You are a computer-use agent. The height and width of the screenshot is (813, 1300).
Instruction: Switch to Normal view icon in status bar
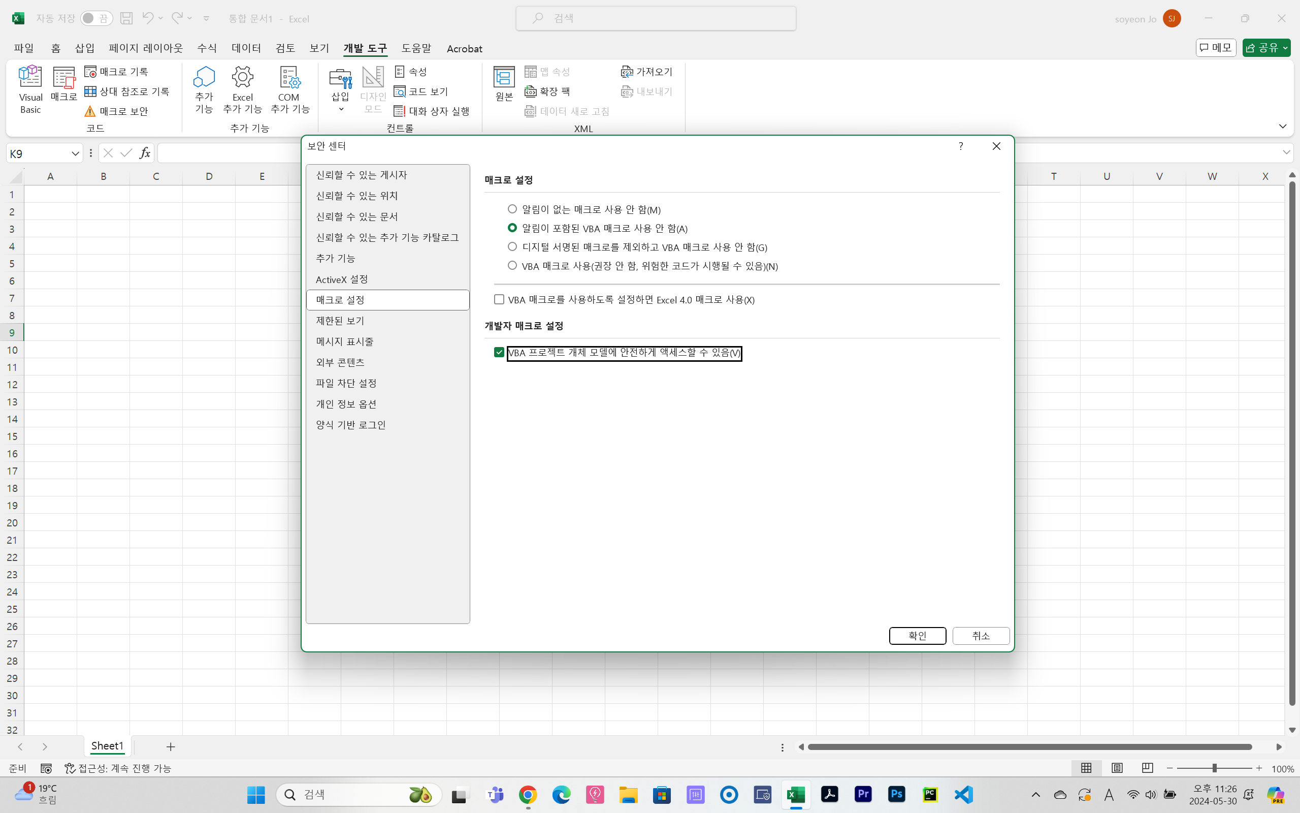[x=1086, y=768]
